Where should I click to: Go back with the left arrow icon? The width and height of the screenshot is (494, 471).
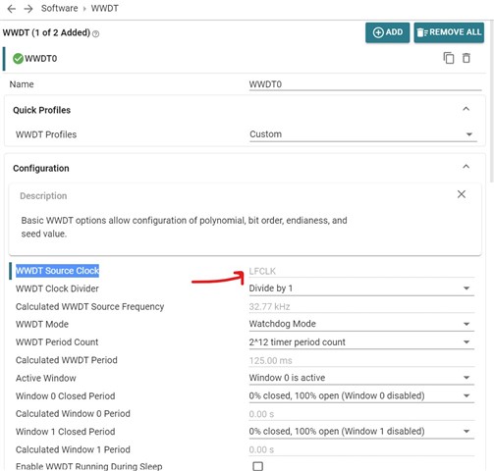(12, 9)
